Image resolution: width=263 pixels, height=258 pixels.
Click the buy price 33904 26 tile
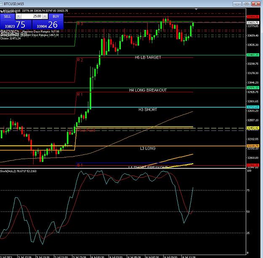(48, 25)
